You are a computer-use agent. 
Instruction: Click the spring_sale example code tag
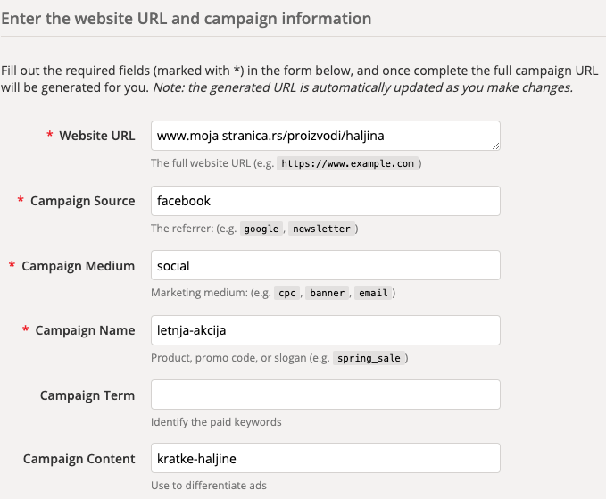pyautogui.click(x=369, y=358)
